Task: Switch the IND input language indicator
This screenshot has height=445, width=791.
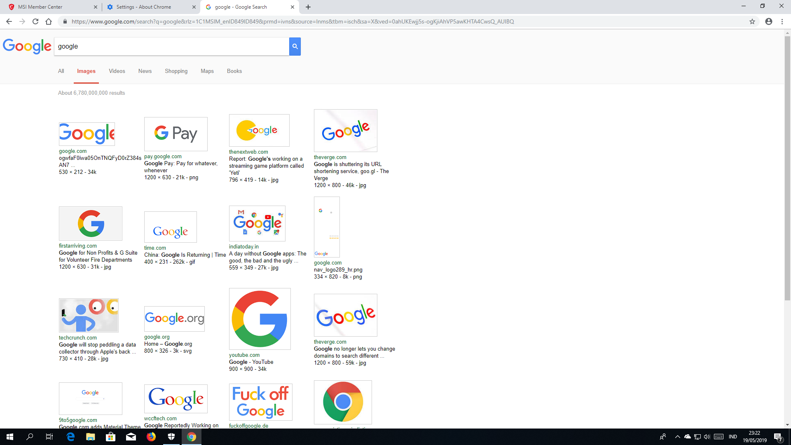Action: click(x=733, y=437)
